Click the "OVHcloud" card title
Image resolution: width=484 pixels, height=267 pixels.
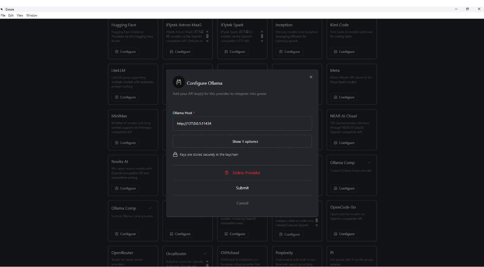point(230,253)
